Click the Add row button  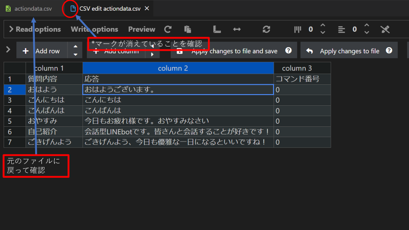[x=42, y=50]
